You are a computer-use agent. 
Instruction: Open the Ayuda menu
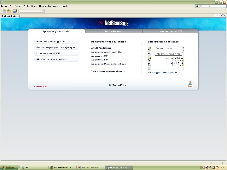(x=65, y=6)
